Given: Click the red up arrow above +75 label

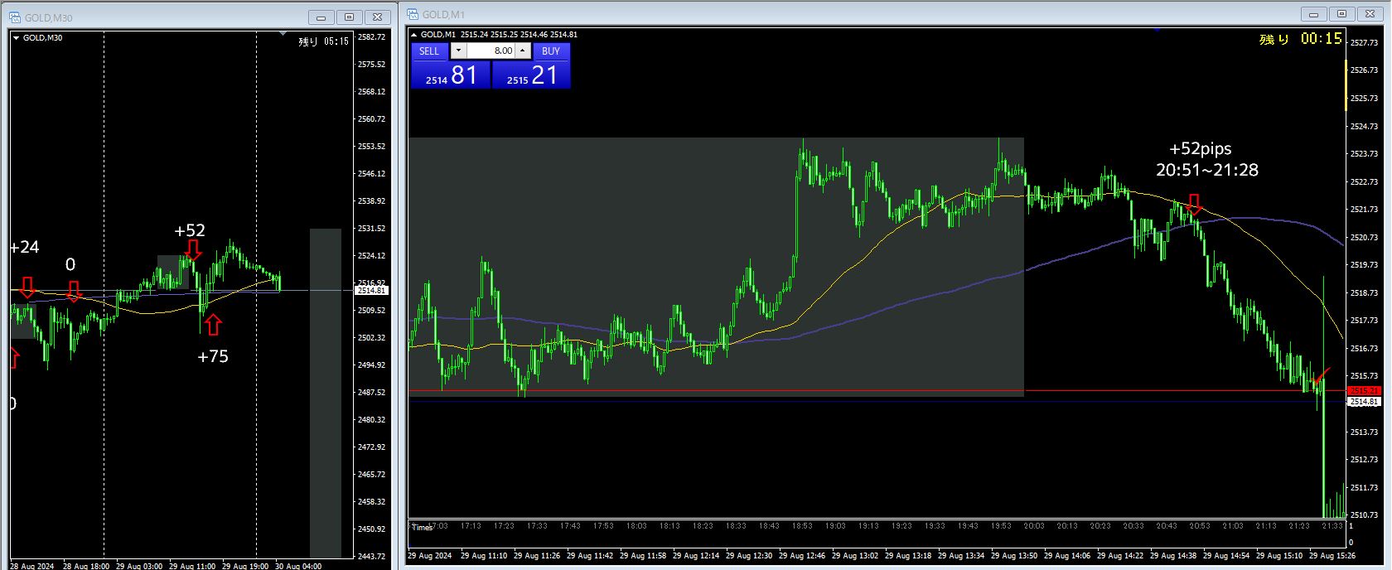Looking at the screenshot, I should 213,325.
